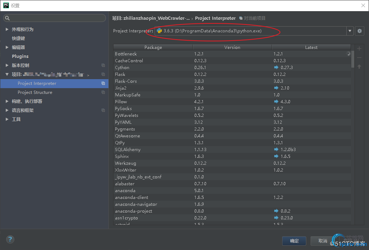369x250 pixels.
Task: Click the update arrow for Pillow 4.3.0
Action: point(276,101)
